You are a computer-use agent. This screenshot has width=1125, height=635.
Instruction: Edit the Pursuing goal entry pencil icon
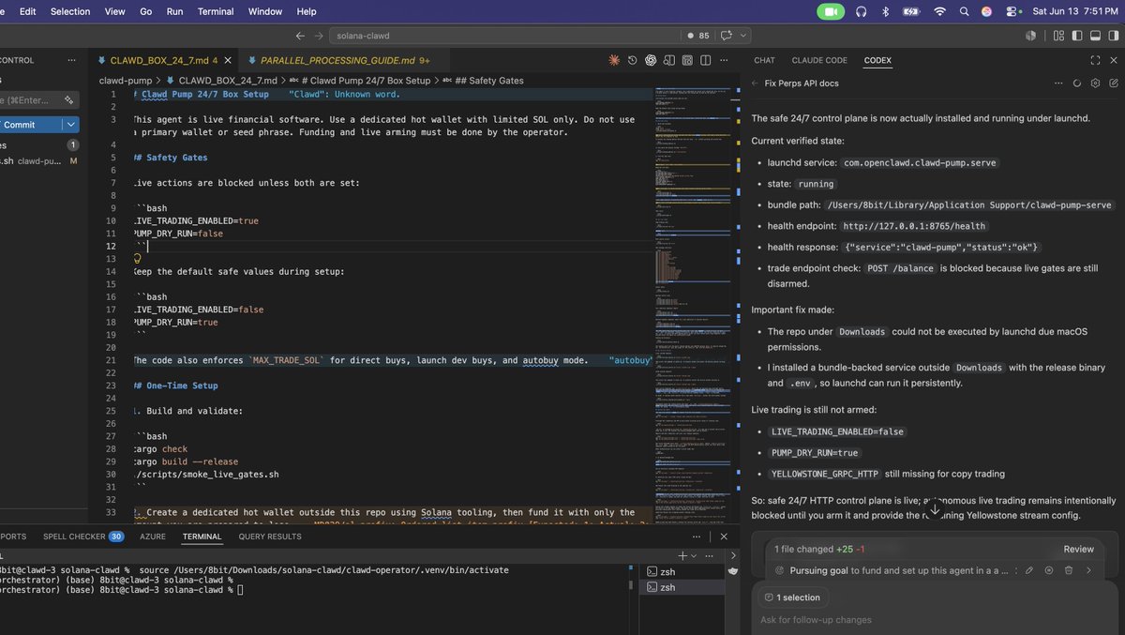(1029, 570)
